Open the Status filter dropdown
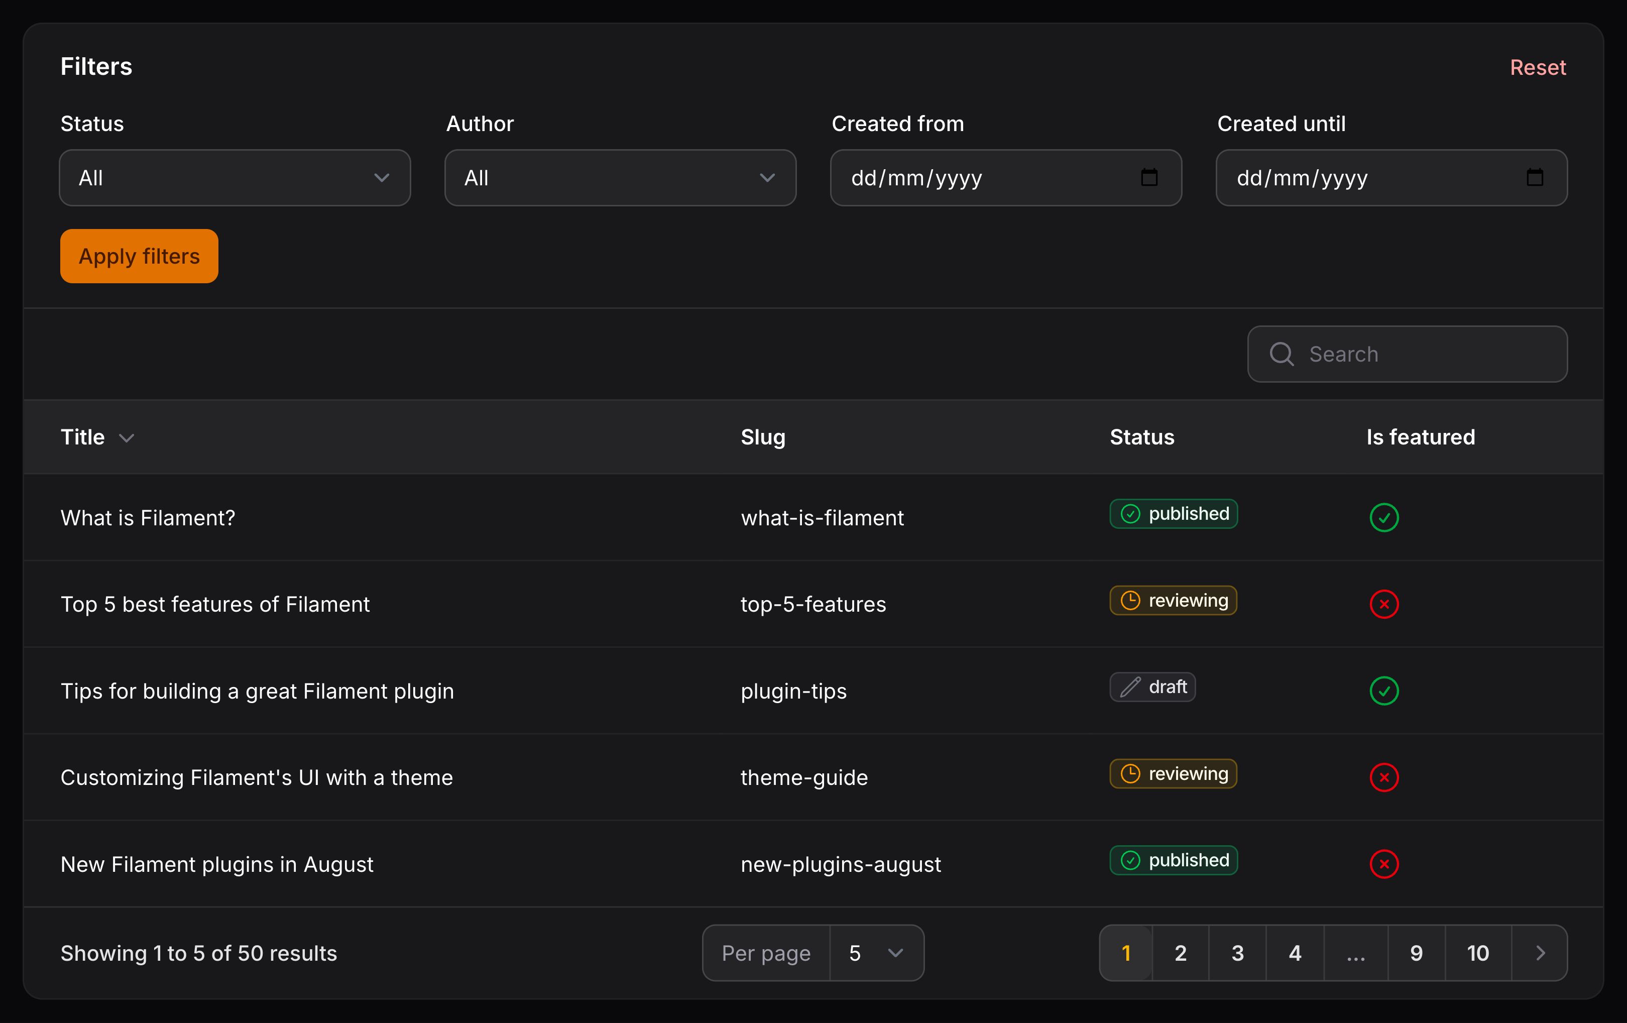The height and width of the screenshot is (1023, 1627). 235,178
